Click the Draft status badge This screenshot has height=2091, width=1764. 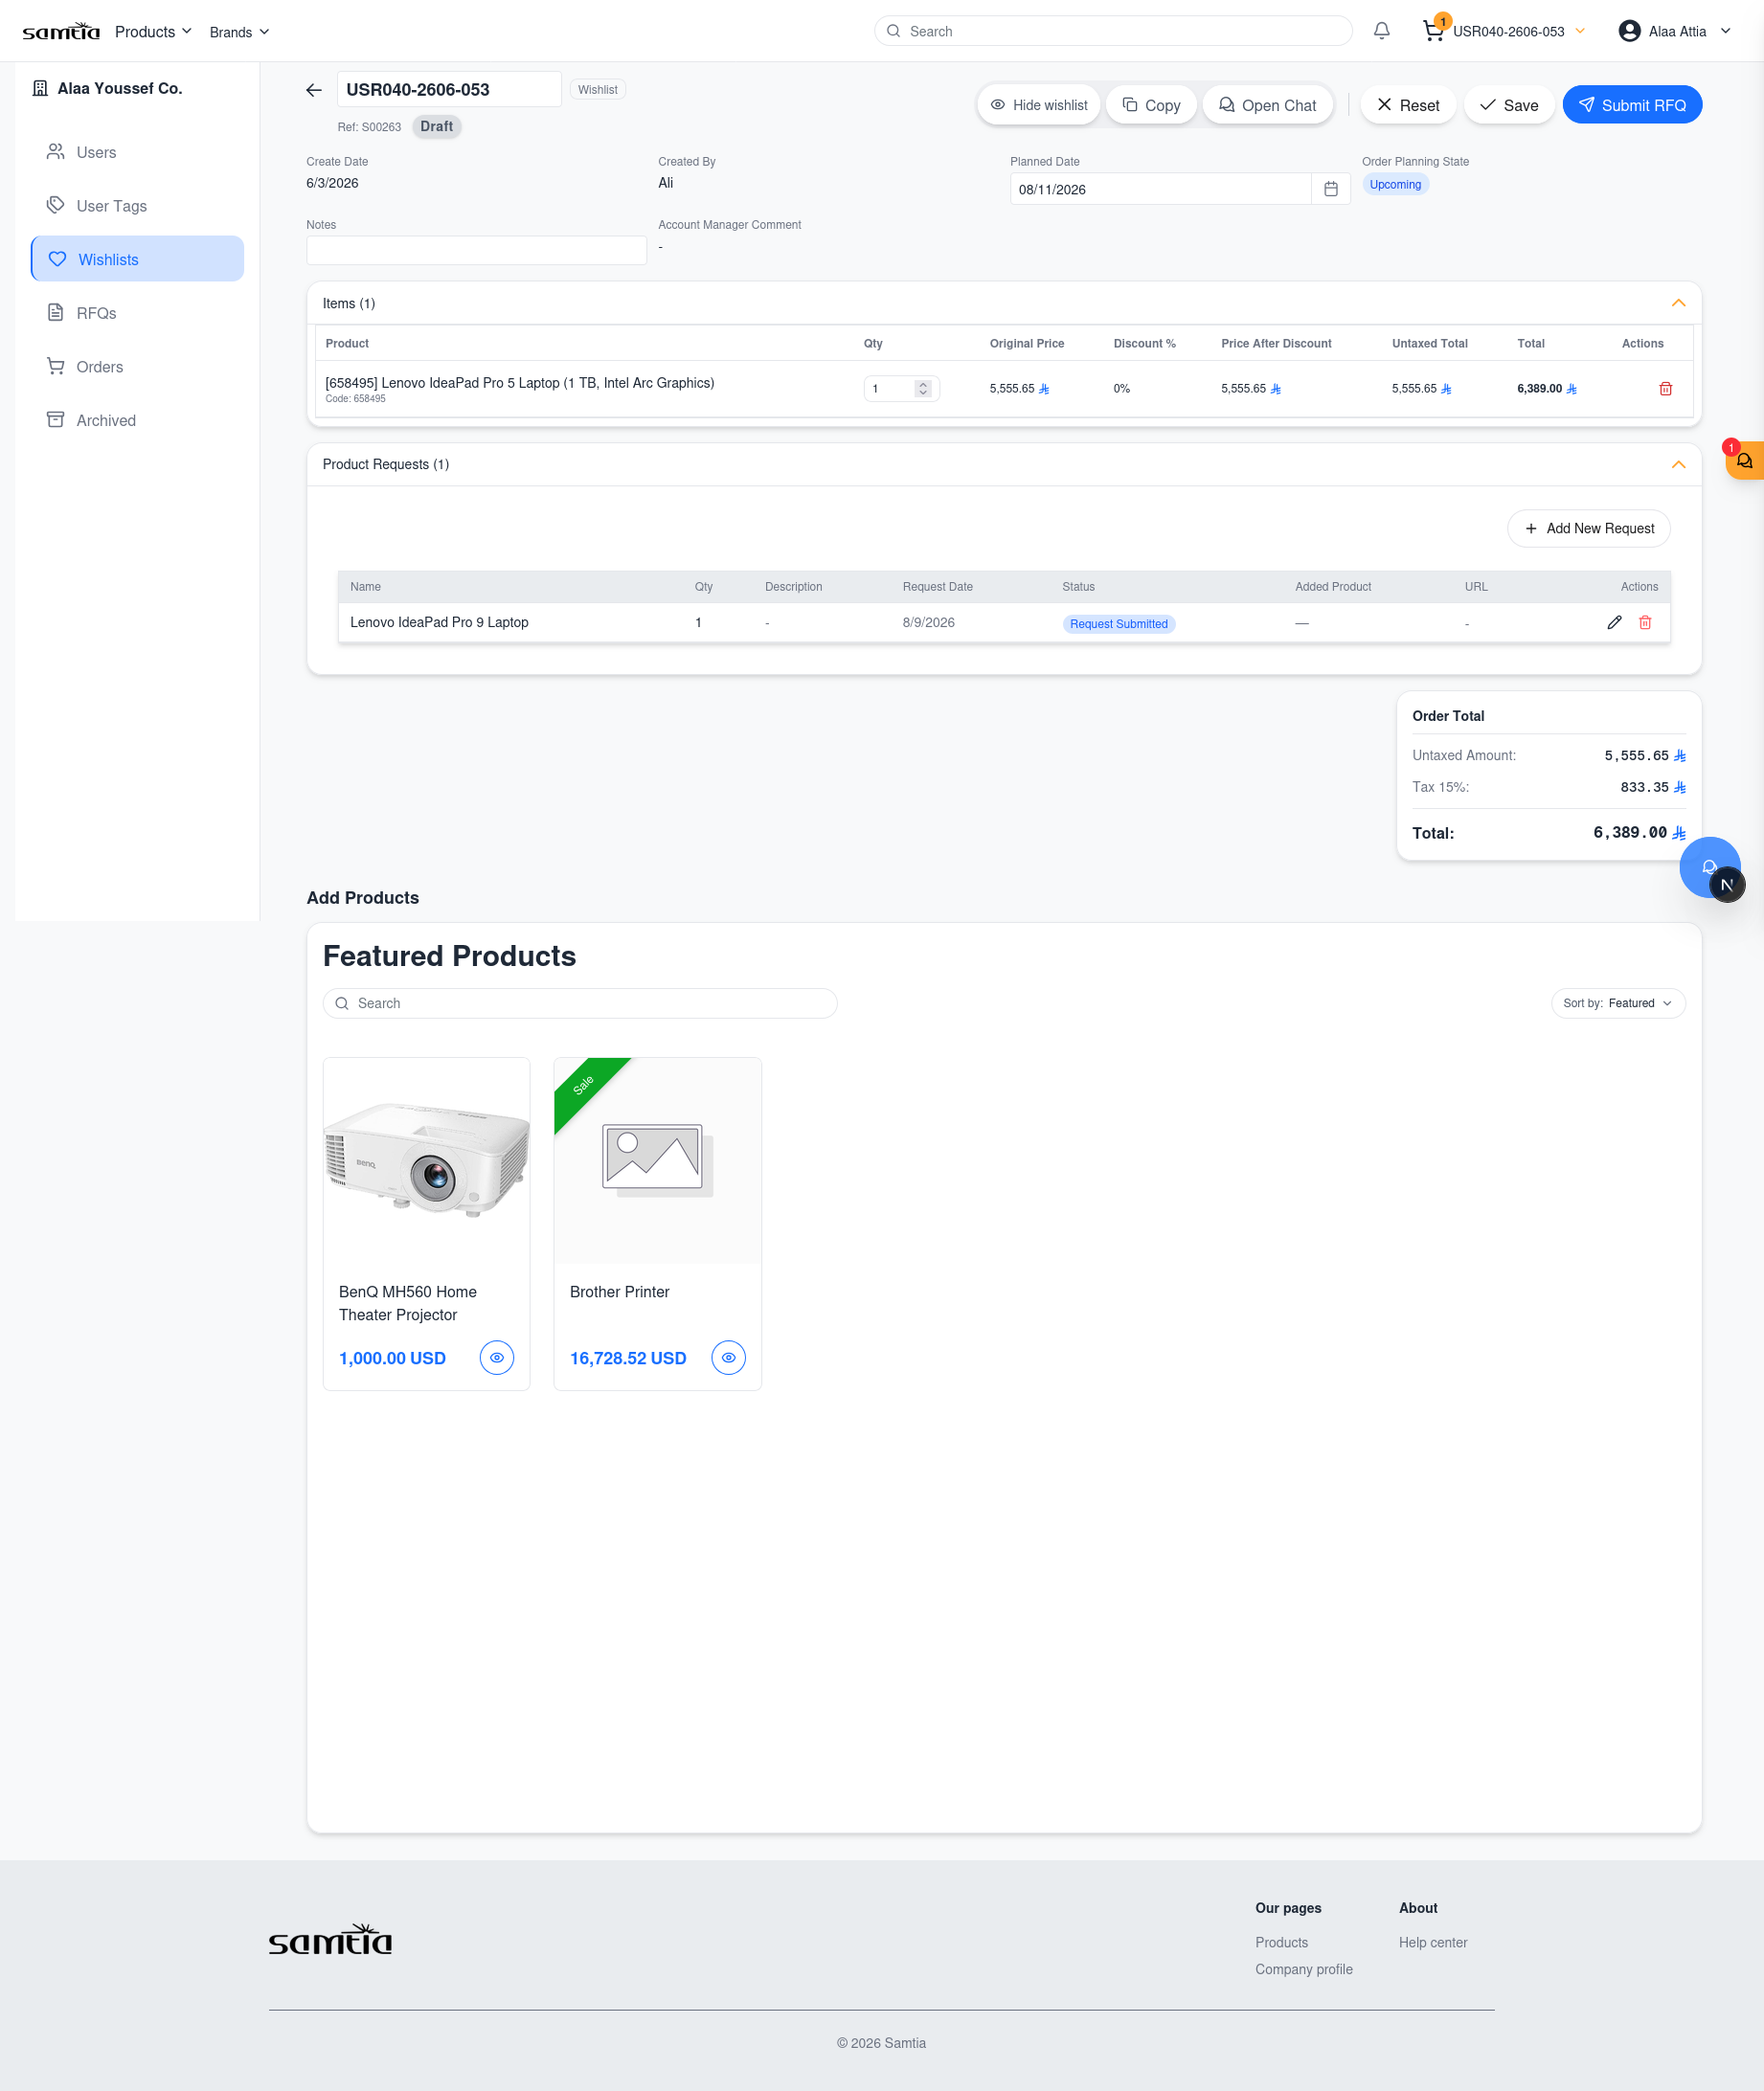tap(437, 126)
